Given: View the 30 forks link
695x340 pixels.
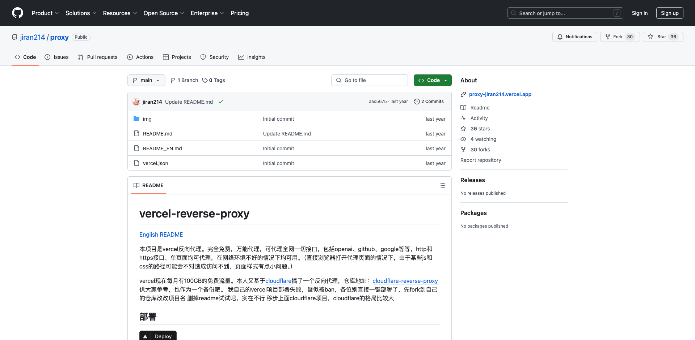Looking at the screenshot, I should pyautogui.click(x=475, y=150).
